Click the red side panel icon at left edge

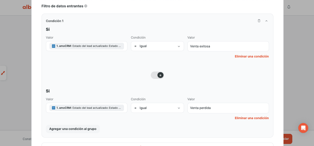pos(3,73)
